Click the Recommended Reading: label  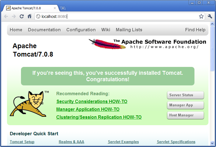pos(83,94)
